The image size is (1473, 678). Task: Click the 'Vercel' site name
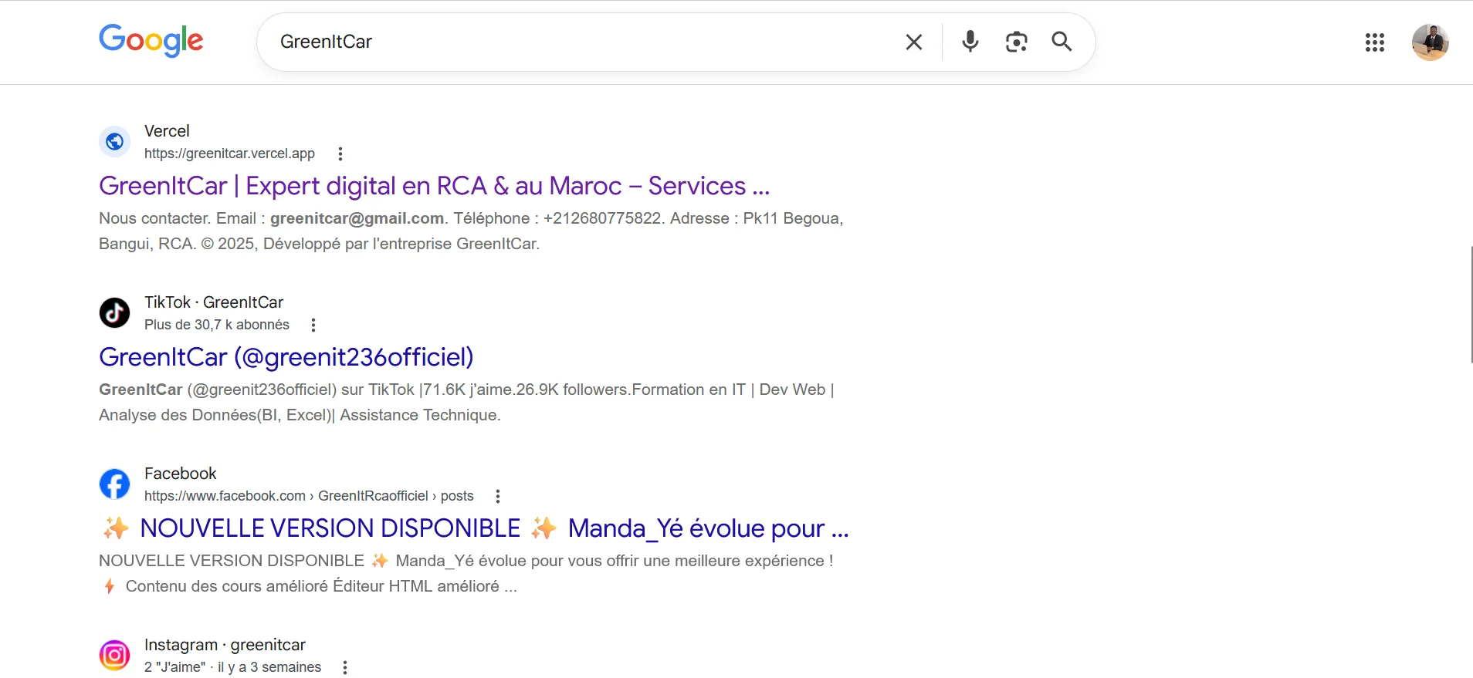click(x=167, y=131)
